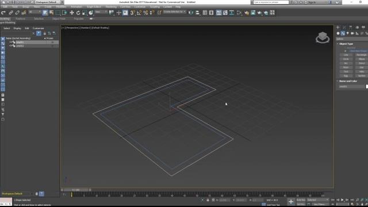The width and height of the screenshot is (368, 207).
Task: Click the Select and Manipulate icon
Action: (119, 13)
